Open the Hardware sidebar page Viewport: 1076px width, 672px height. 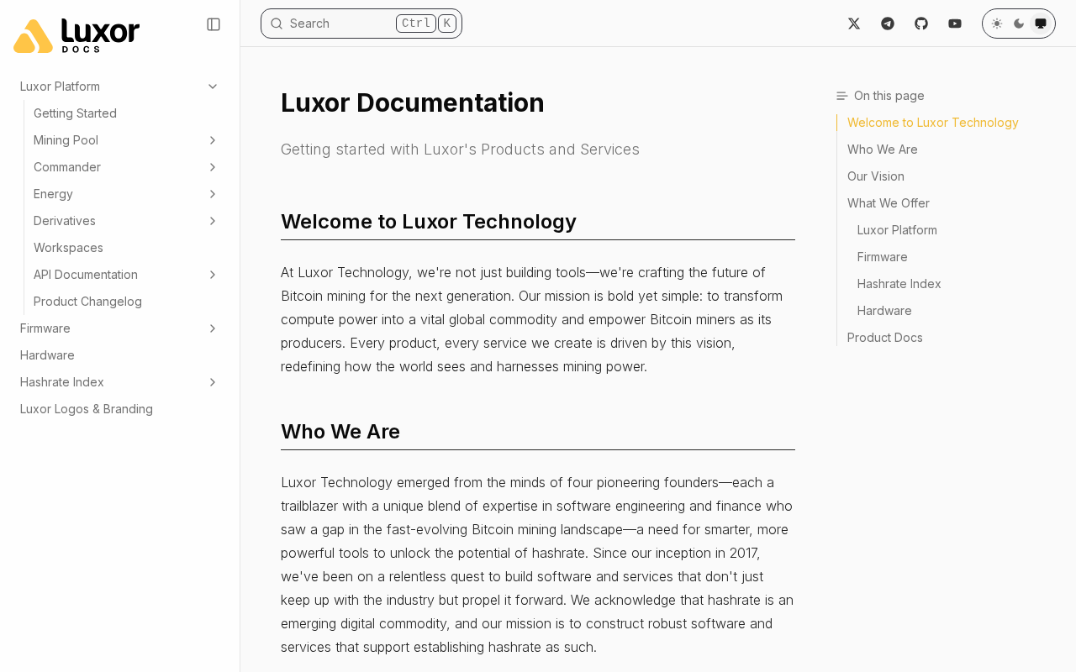point(47,355)
